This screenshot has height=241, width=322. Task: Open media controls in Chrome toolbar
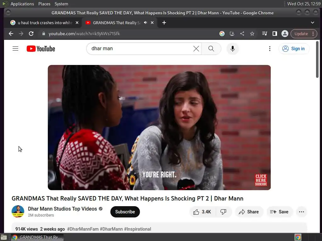(265, 34)
